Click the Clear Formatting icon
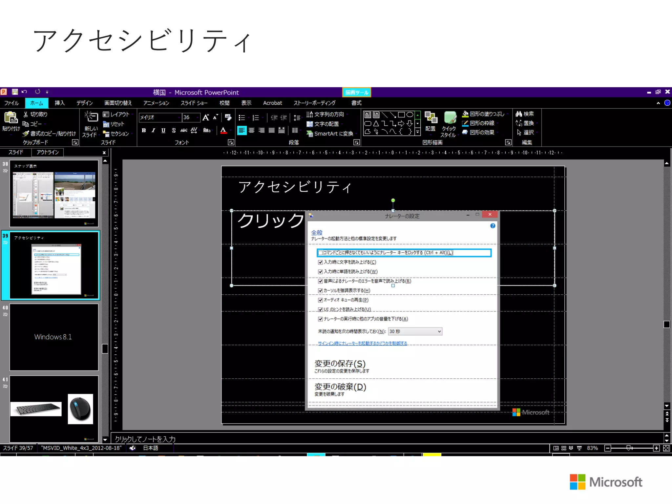 click(x=228, y=117)
